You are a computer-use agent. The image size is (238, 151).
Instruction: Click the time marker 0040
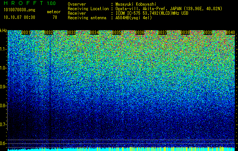[x=230, y=32]
